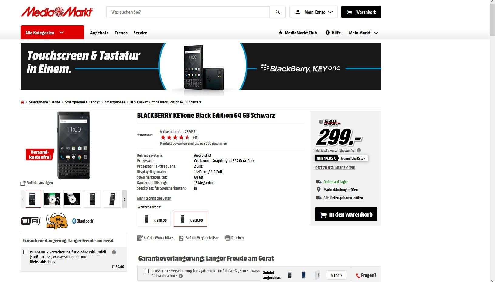The image size is (495, 282).
Task: Click the info icon beside old price 549
Action: (x=321, y=122)
